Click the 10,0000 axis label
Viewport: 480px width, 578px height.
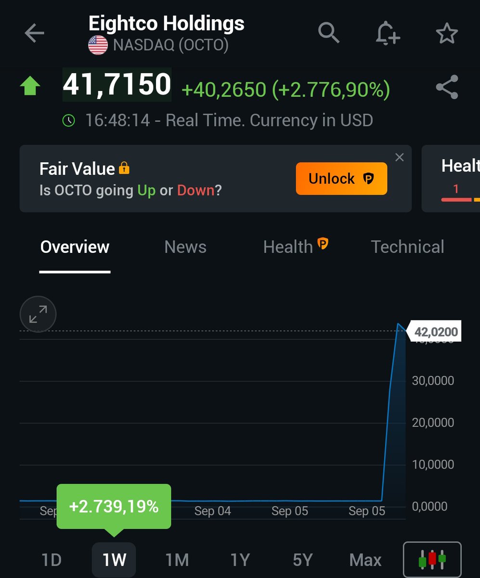pos(433,464)
